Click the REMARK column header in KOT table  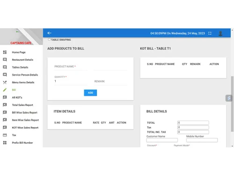[x=195, y=64]
